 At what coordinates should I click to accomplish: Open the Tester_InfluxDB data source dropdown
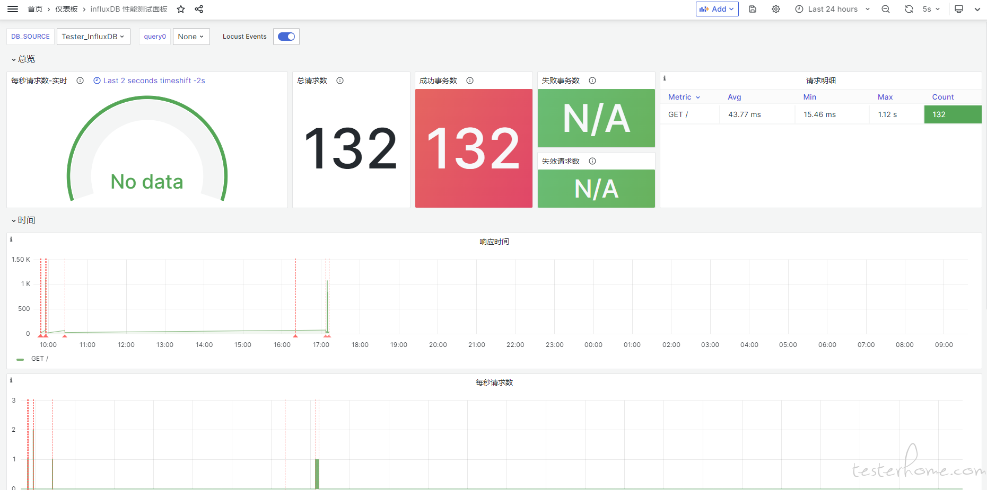point(93,37)
